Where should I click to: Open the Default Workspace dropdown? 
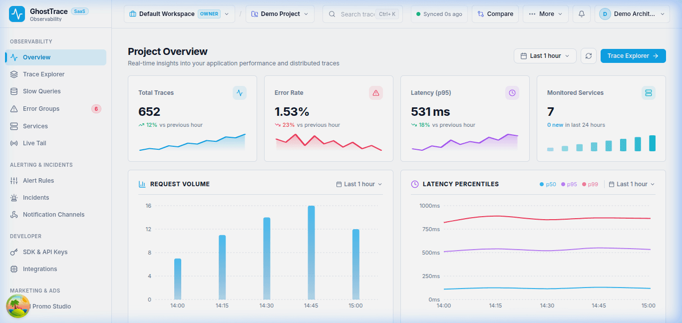click(179, 14)
